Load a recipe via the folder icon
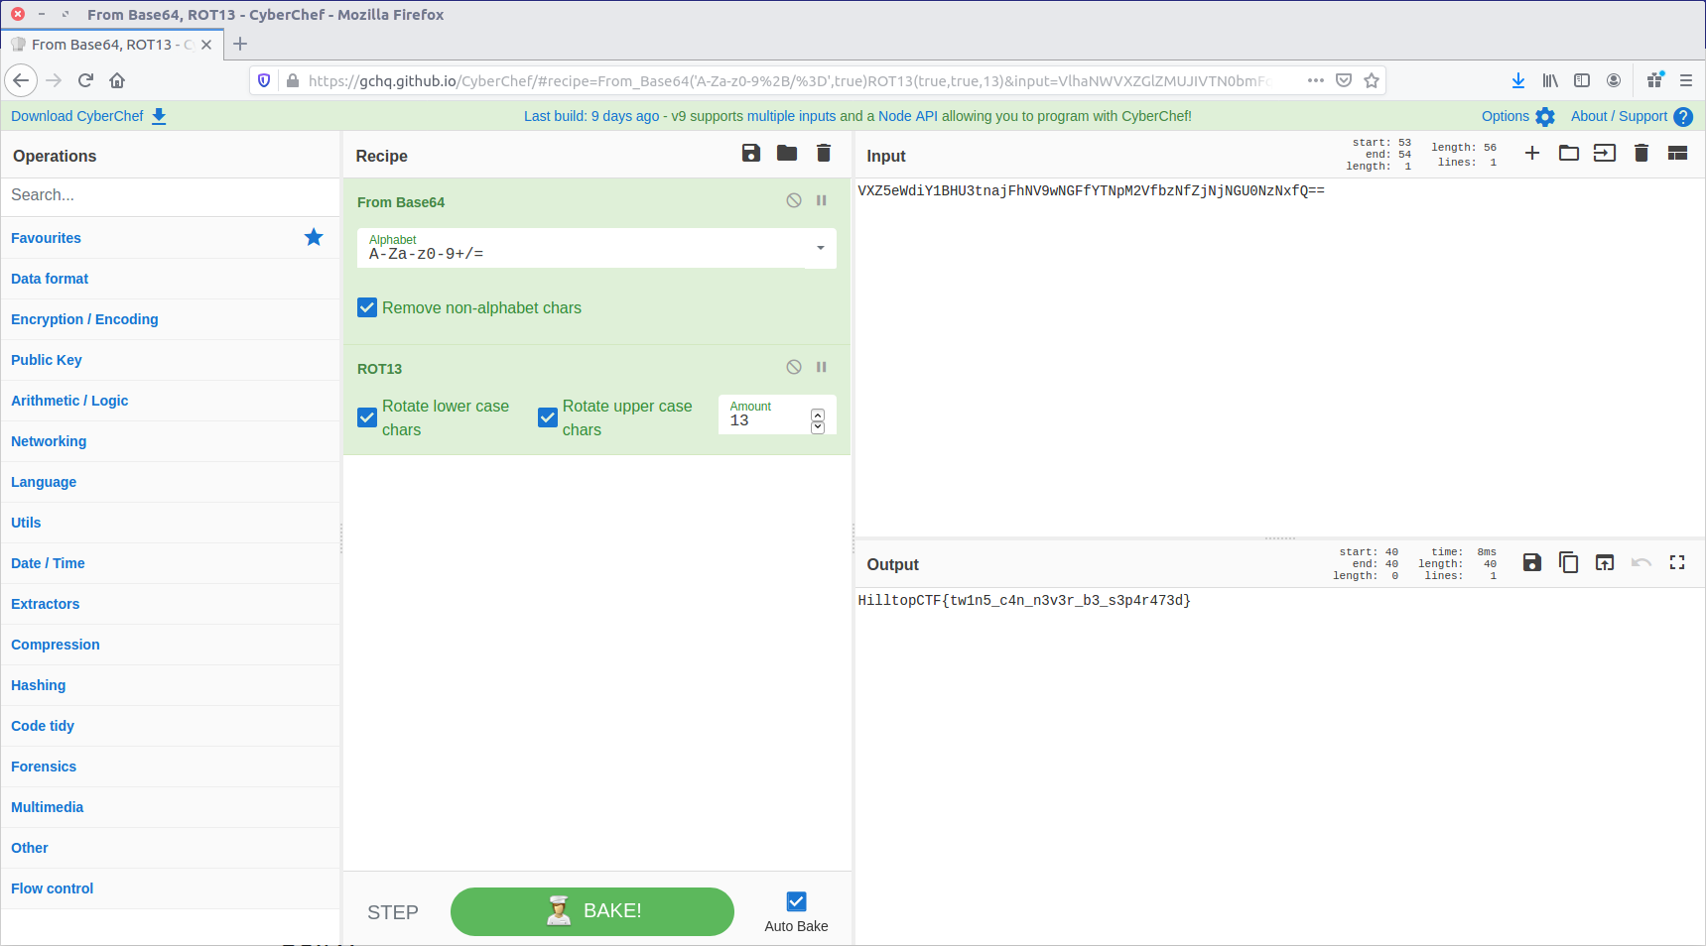Image resolution: width=1706 pixels, height=946 pixels. pyautogui.click(x=787, y=153)
